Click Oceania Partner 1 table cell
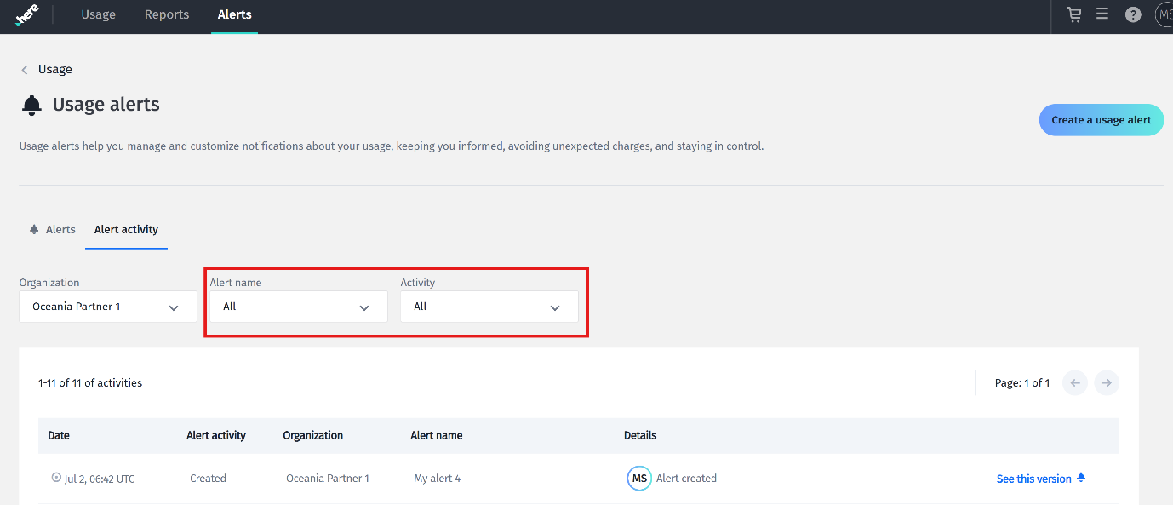This screenshot has width=1173, height=505. (x=328, y=479)
